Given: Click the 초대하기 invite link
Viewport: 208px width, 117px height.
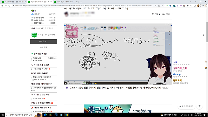Looking at the screenshot, I should pos(52,14).
